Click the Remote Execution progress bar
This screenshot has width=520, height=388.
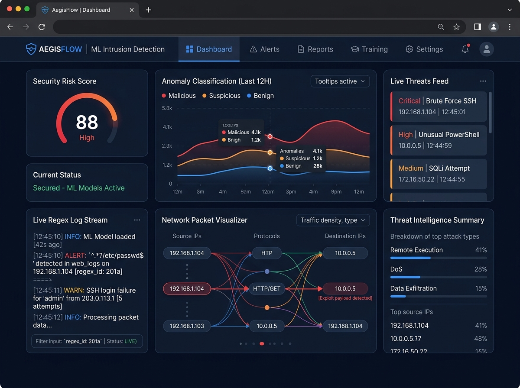coord(439,258)
